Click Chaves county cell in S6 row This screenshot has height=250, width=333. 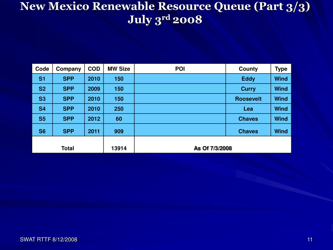tap(248, 130)
